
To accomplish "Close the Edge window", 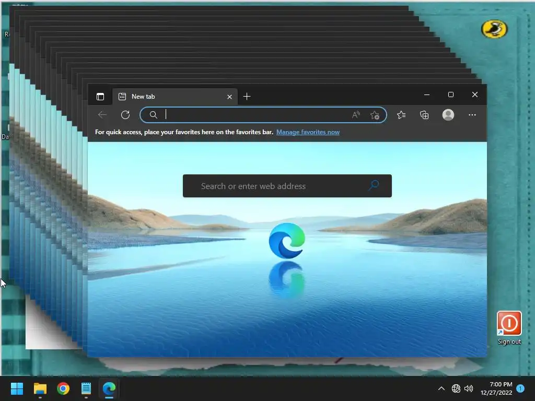I will [474, 95].
